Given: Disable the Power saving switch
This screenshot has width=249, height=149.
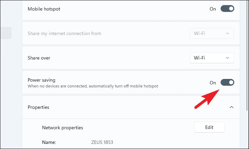Looking at the screenshot, I should [x=227, y=82].
